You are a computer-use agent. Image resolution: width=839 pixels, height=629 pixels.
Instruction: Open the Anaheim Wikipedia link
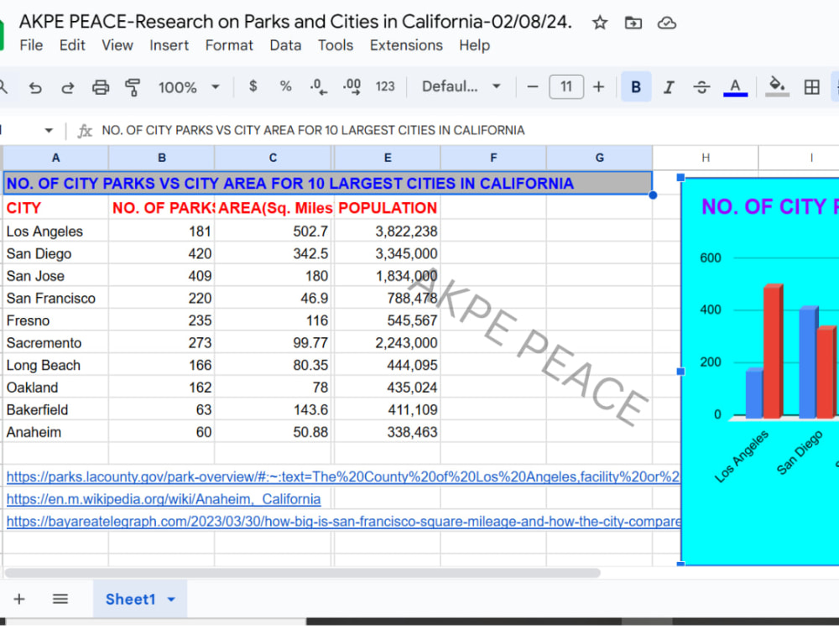tap(164, 499)
